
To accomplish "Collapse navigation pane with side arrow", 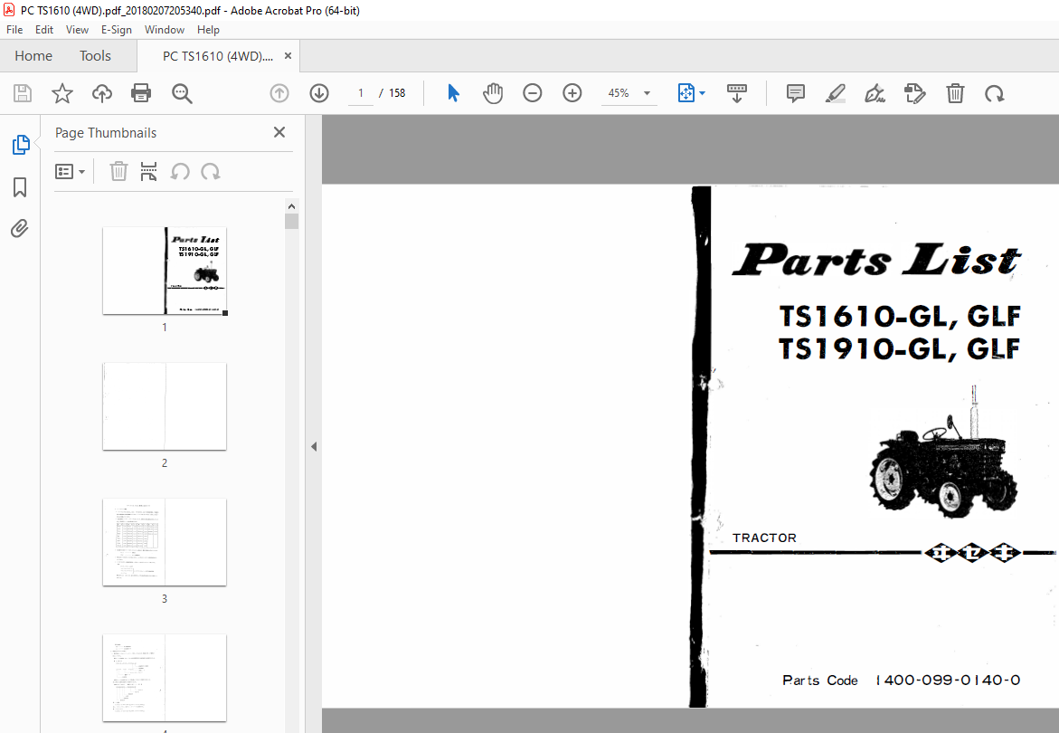I will [x=314, y=446].
